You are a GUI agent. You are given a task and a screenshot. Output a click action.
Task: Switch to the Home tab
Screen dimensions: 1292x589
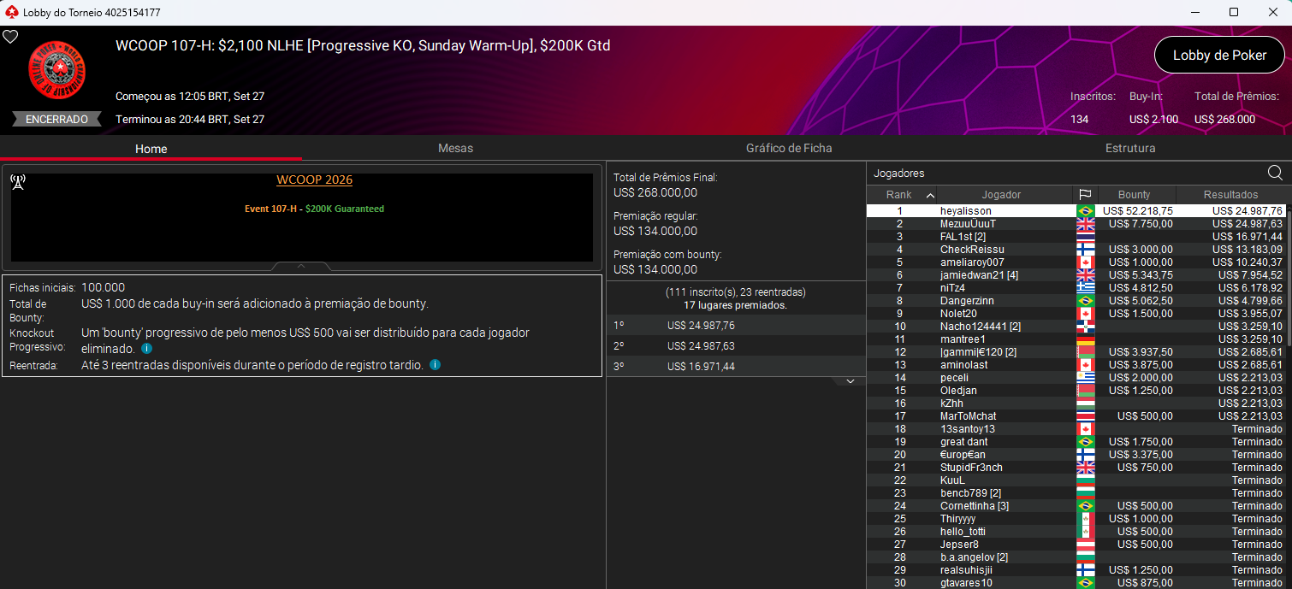151,148
